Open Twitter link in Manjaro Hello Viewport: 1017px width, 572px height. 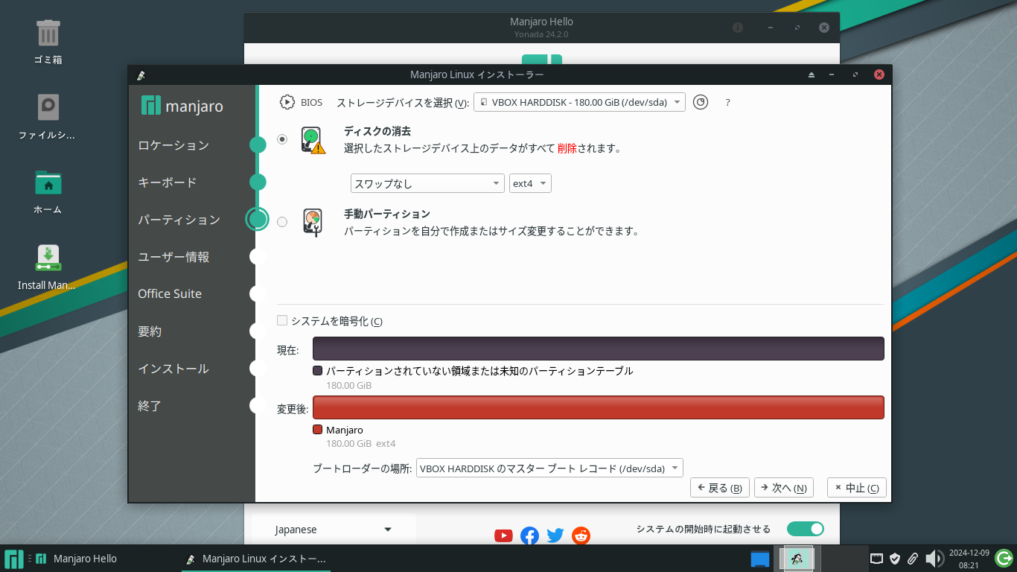tap(555, 536)
